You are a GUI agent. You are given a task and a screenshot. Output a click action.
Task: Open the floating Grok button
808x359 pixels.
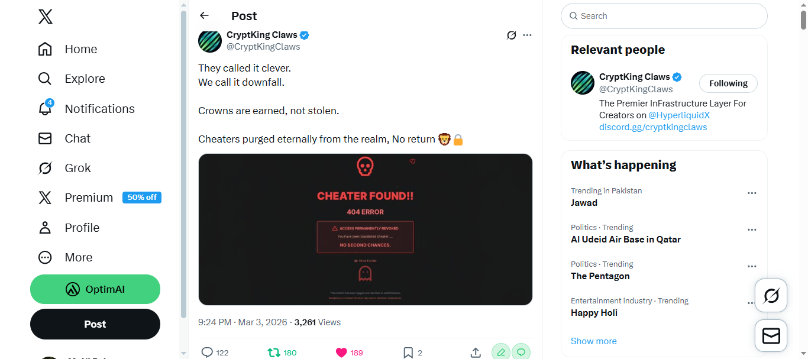[x=771, y=295]
